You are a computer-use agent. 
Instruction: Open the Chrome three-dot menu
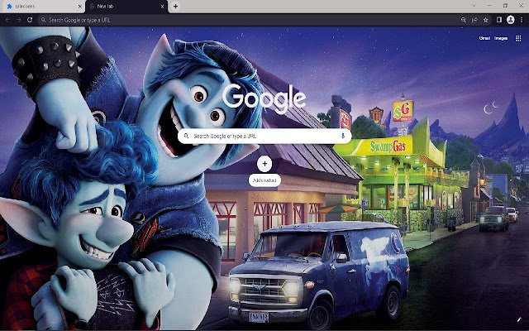tap(522, 20)
